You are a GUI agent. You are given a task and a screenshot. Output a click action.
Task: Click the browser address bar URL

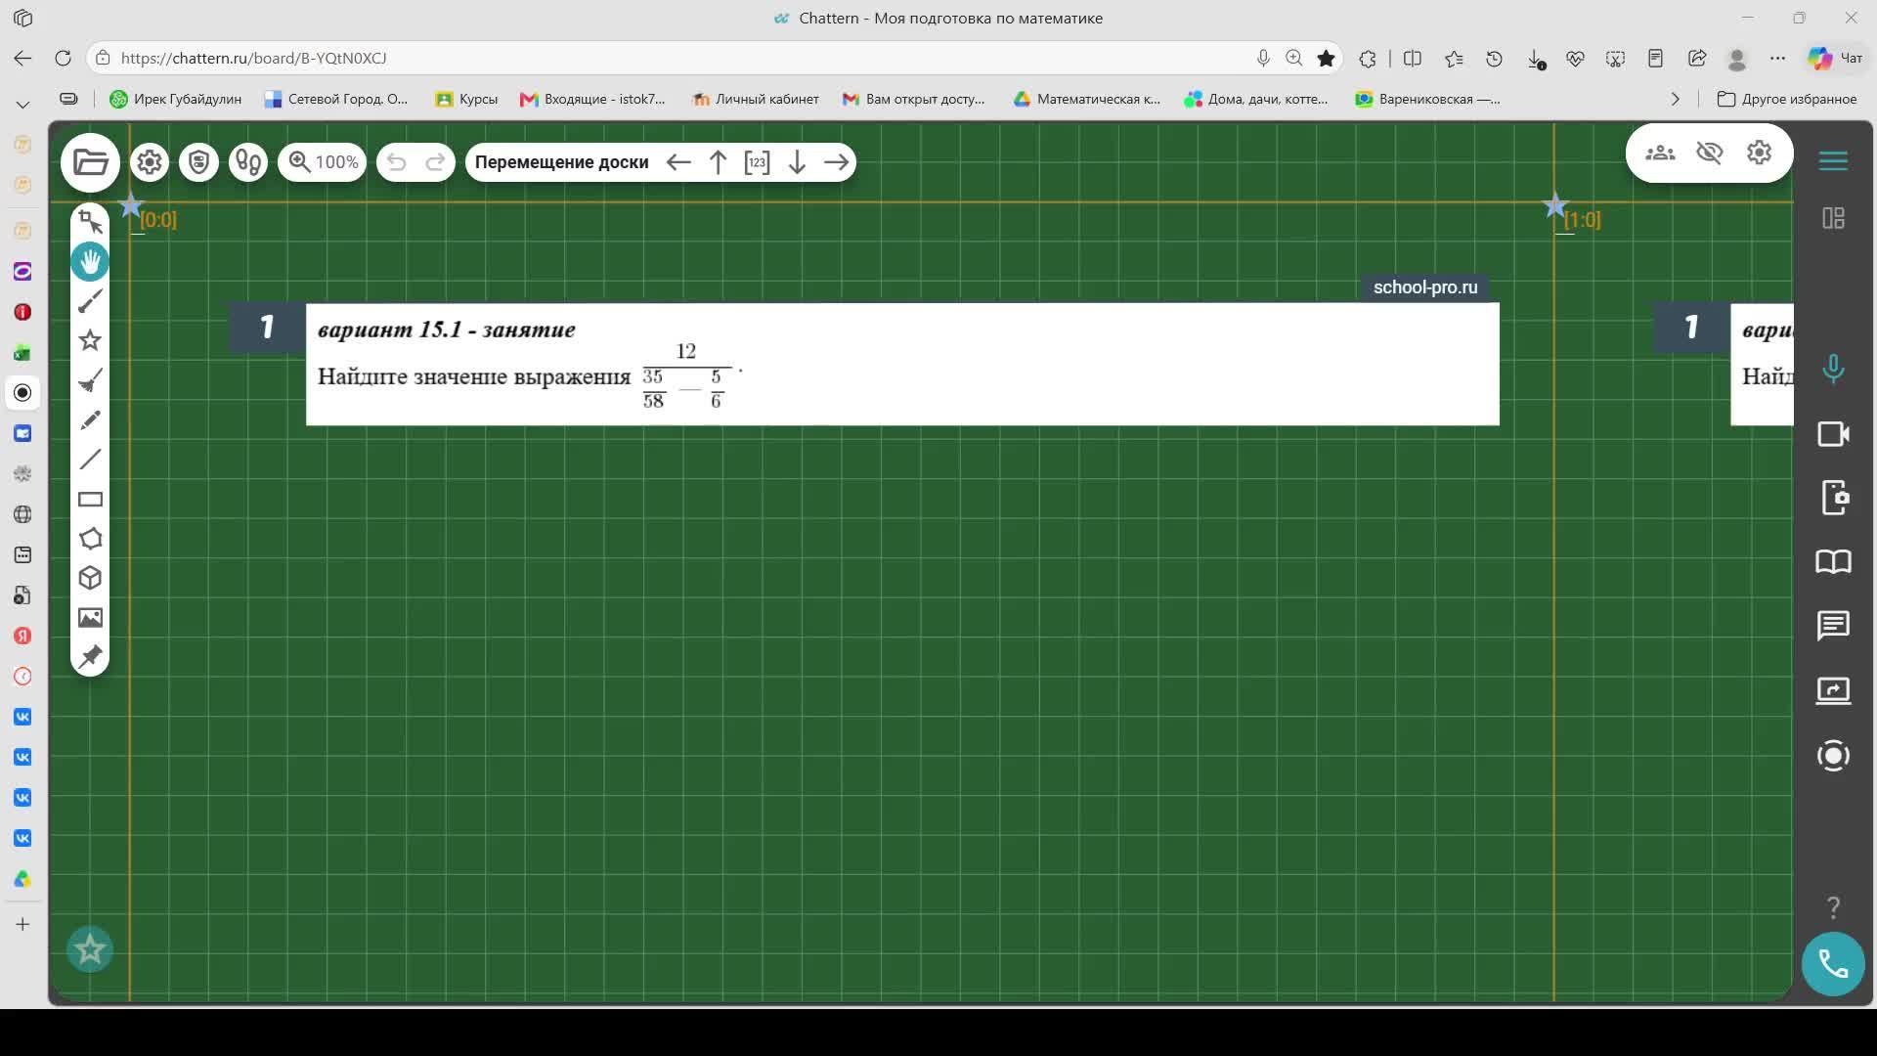(253, 58)
